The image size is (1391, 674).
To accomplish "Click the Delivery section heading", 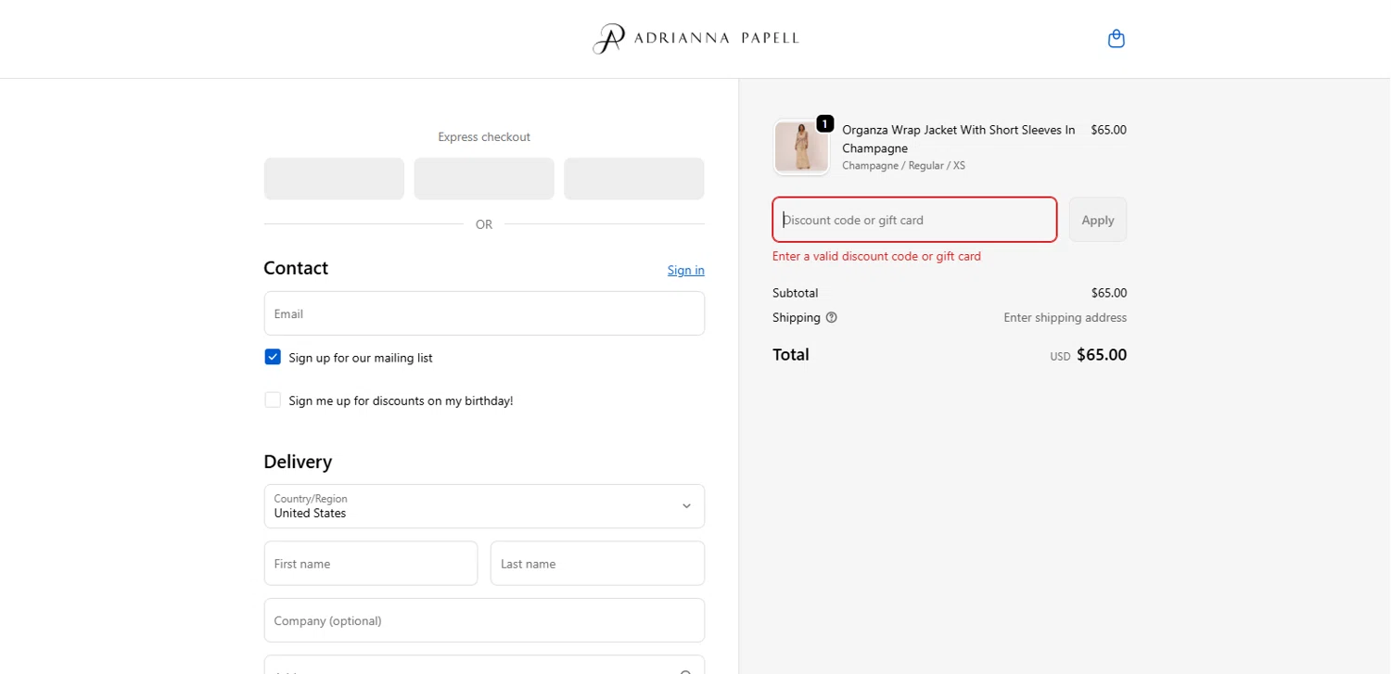I will pos(298,462).
